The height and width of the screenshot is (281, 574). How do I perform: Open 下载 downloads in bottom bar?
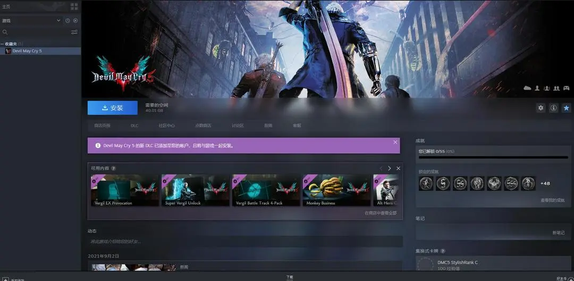click(290, 278)
